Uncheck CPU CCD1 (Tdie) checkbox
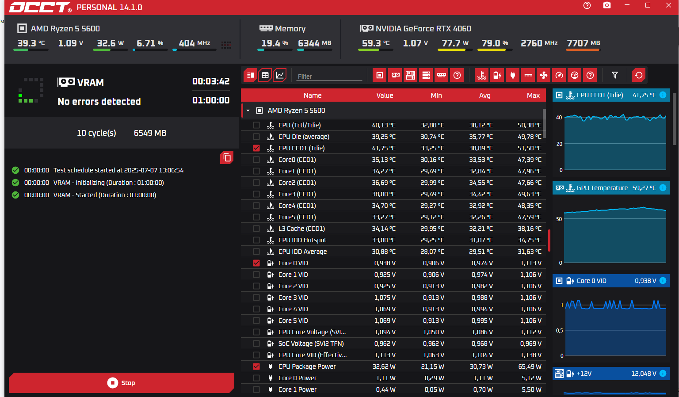 (x=256, y=148)
